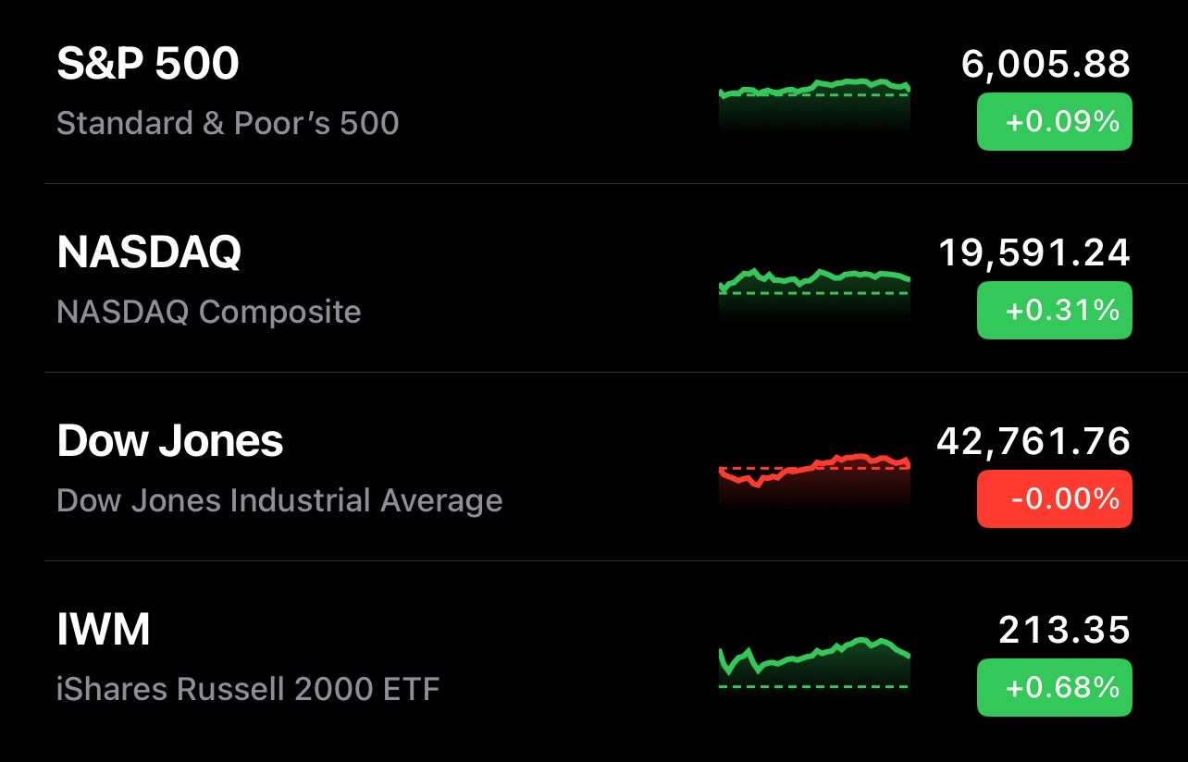Viewport: 1188px width, 762px height.
Task: Tap the S&P 500 sparkline chart
Action: [x=814, y=104]
